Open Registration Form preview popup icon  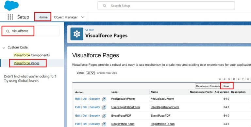pyautogui.click(x=104, y=124)
